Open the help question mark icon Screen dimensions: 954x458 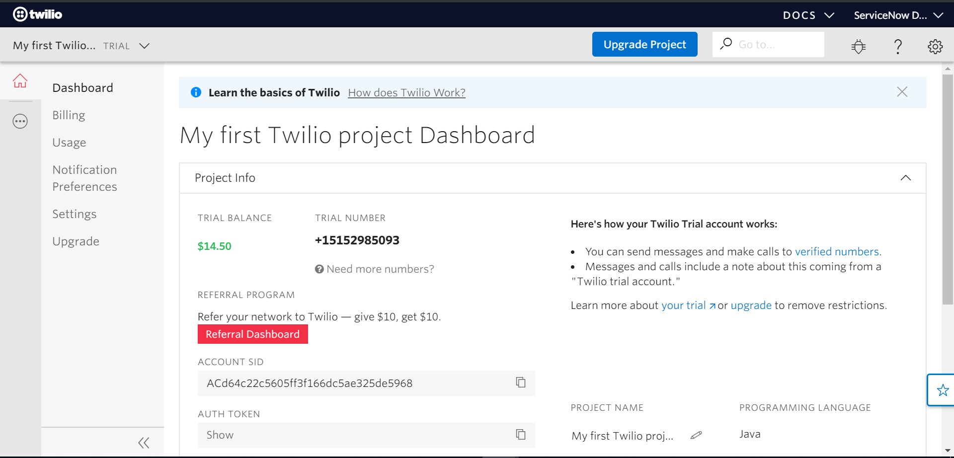pos(897,46)
